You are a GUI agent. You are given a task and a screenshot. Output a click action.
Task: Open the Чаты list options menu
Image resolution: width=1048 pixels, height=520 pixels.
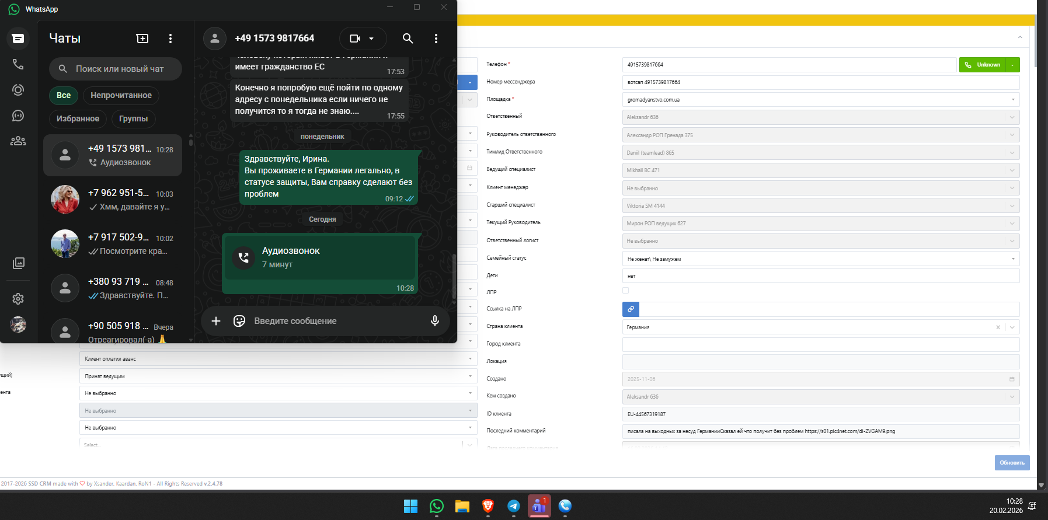(170, 39)
